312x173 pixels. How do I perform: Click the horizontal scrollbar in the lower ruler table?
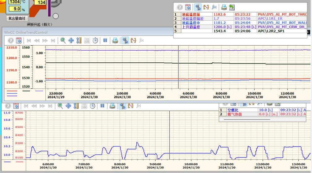(247, 119)
